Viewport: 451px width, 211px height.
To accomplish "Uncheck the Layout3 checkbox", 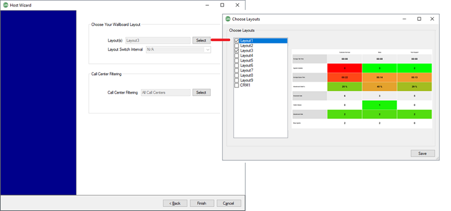I will point(237,51).
